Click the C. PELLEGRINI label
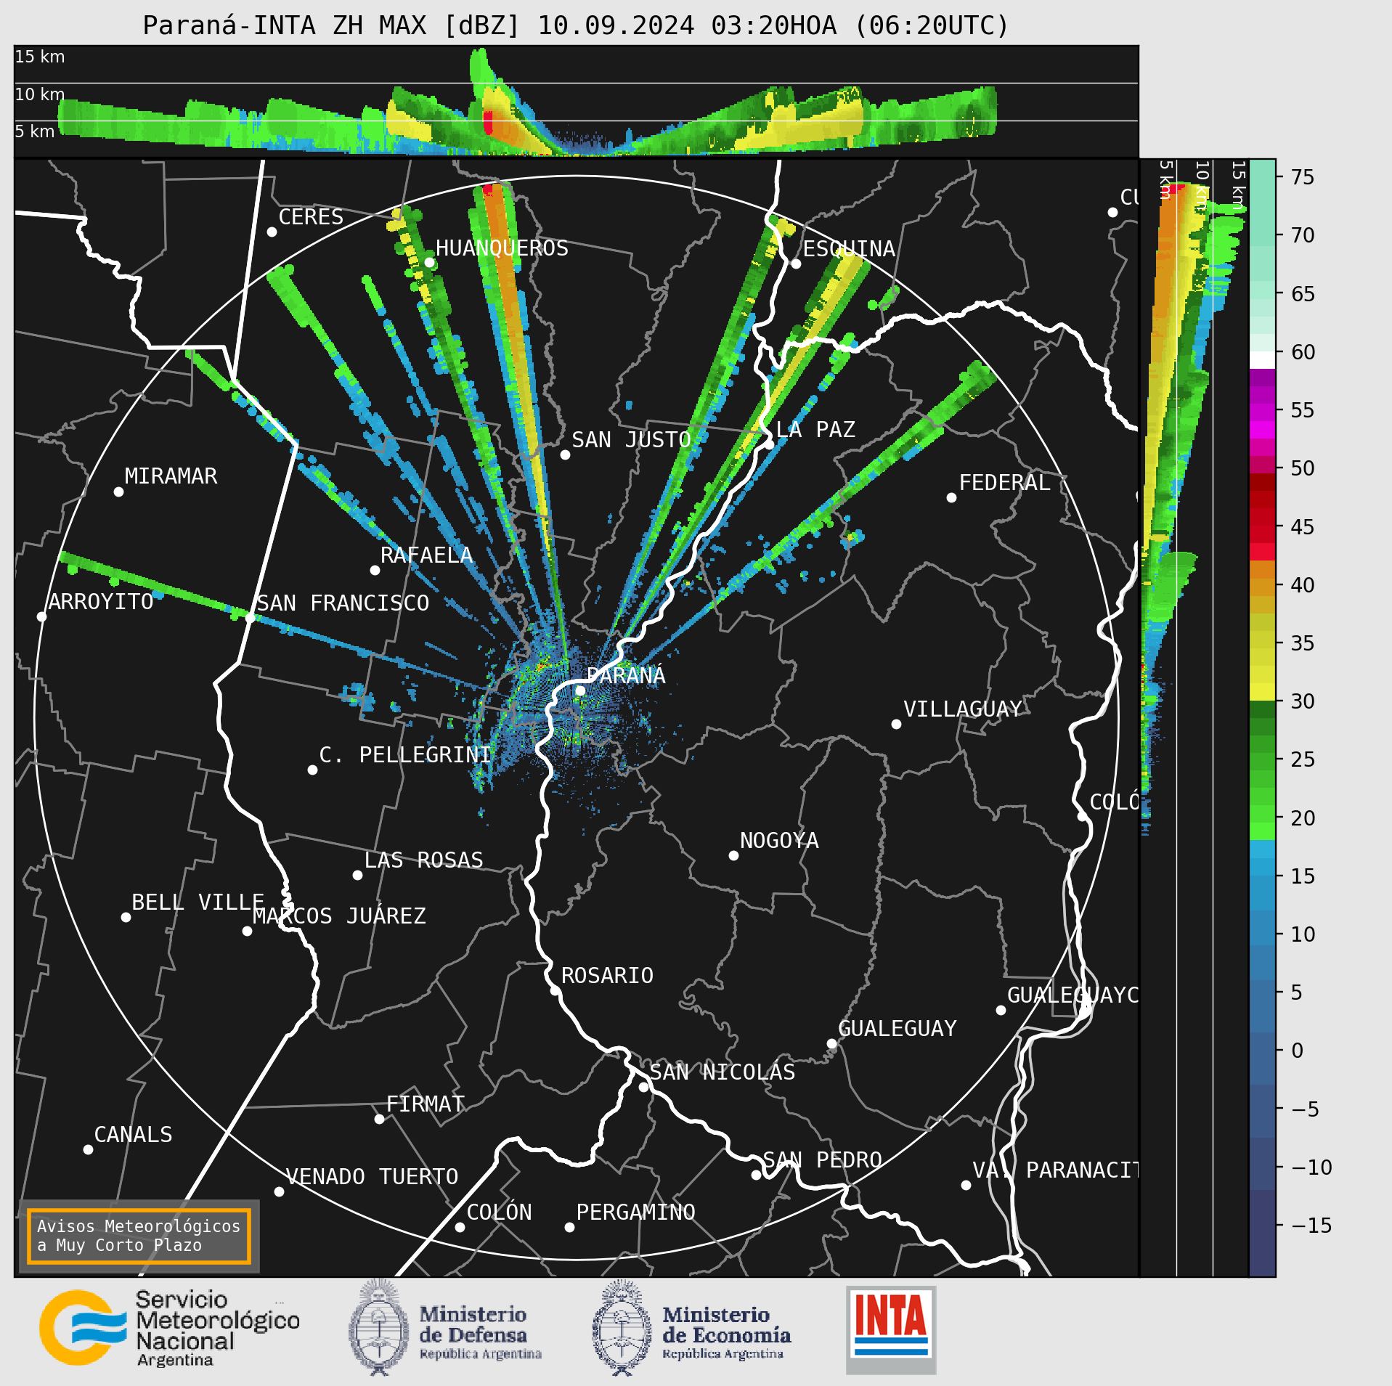Viewport: 1392px width, 1386px height. click(x=405, y=755)
